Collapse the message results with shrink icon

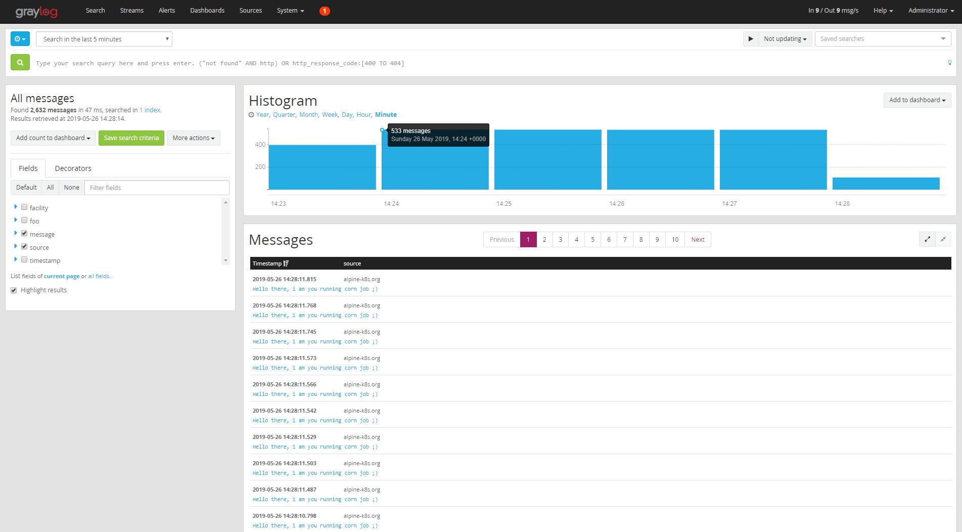(943, 239)
